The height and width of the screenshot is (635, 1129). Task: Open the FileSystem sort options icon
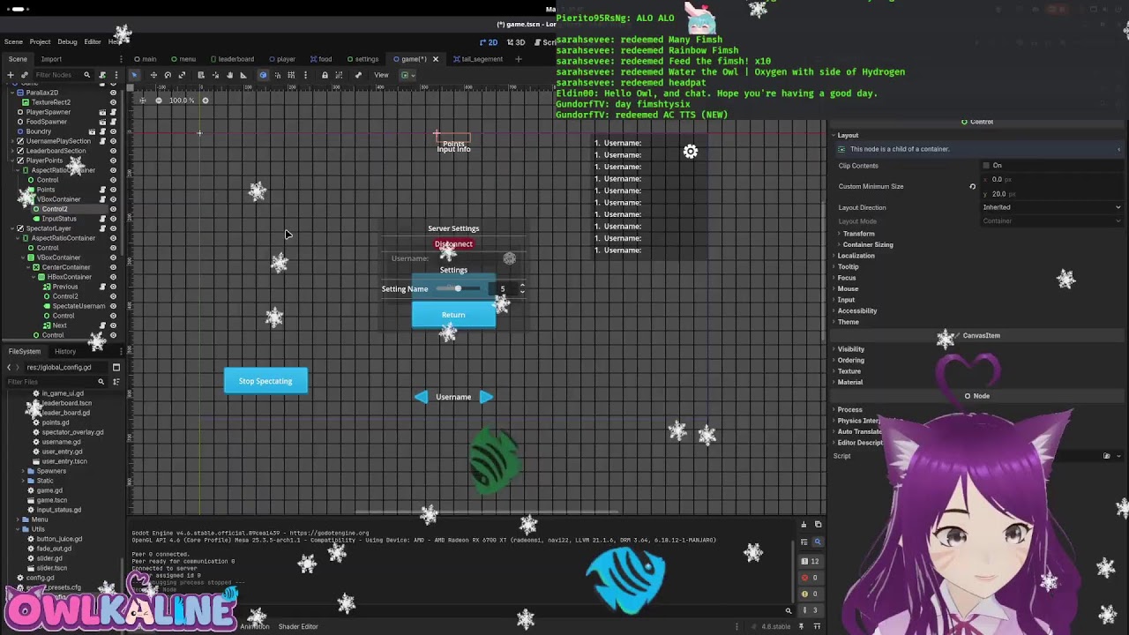116,382
